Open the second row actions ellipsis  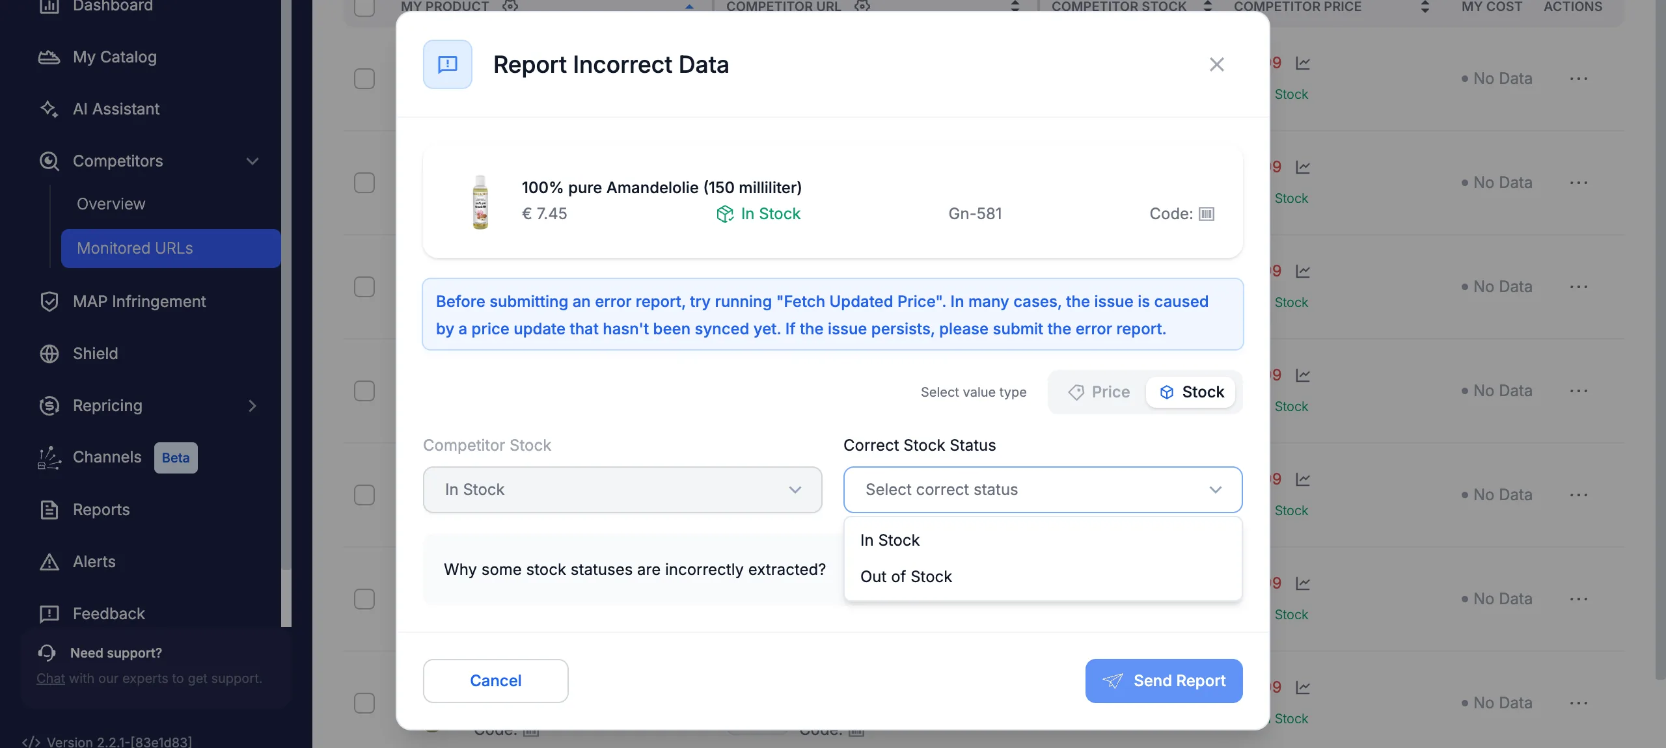(x=1579, y=183)
